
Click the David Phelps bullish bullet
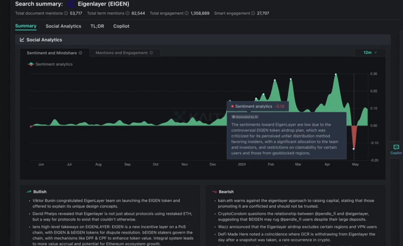coord(112,216)
